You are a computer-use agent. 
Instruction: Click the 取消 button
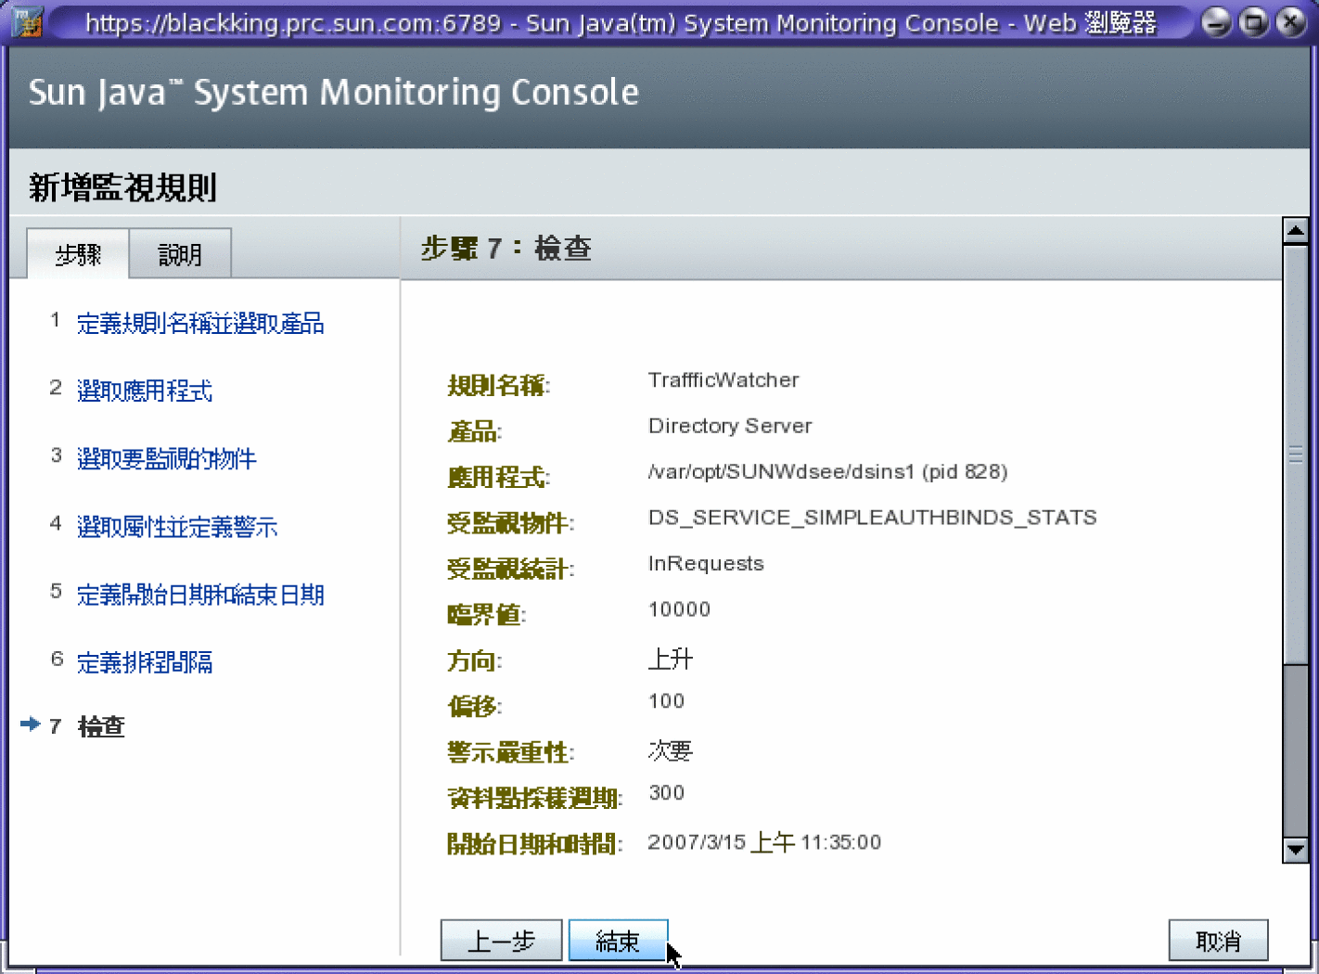[1218, 941]
